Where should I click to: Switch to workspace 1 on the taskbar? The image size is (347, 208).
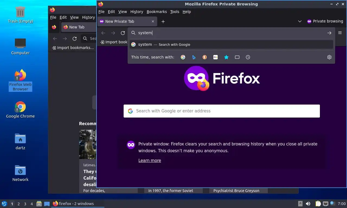(x=12, y=204)
